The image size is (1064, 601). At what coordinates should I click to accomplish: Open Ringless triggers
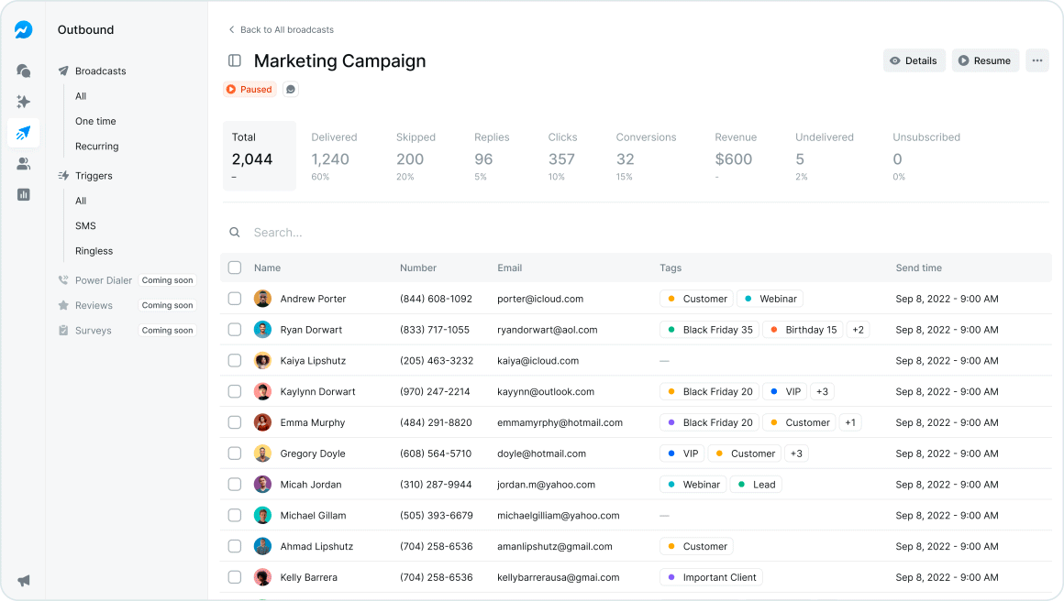(x=94, y=251)
